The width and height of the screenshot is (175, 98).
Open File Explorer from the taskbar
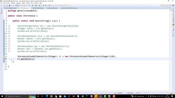pos(51,96)
